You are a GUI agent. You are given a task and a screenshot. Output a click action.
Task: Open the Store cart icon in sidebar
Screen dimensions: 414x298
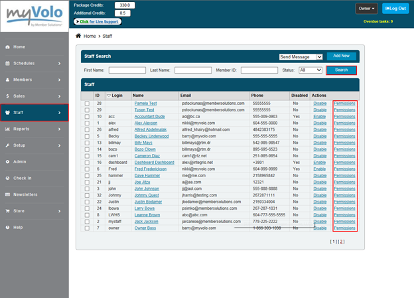tap(6, 211)
